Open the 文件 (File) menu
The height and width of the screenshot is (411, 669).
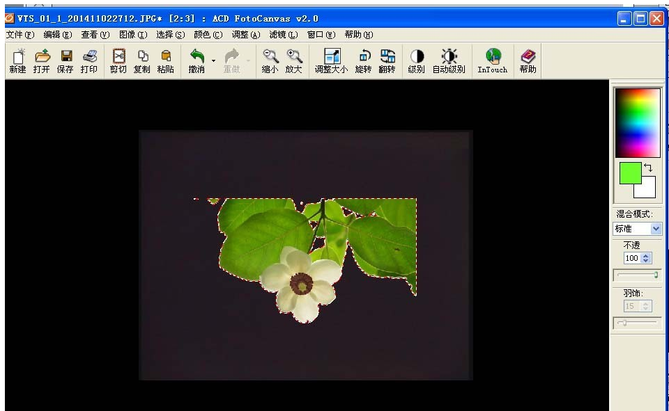[20, 35]
